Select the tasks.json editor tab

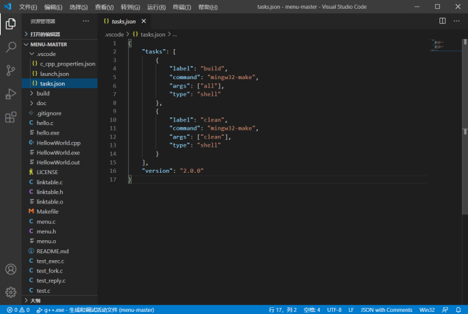point(123,21)
